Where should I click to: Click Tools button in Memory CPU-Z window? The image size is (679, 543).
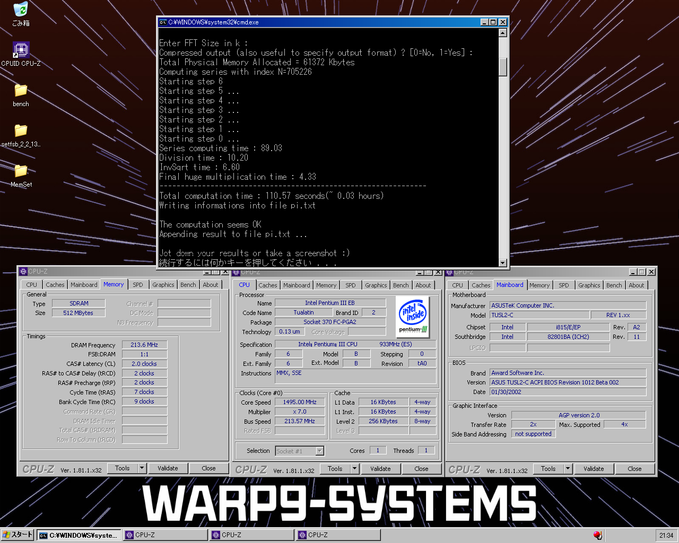[x=123, y=468]
